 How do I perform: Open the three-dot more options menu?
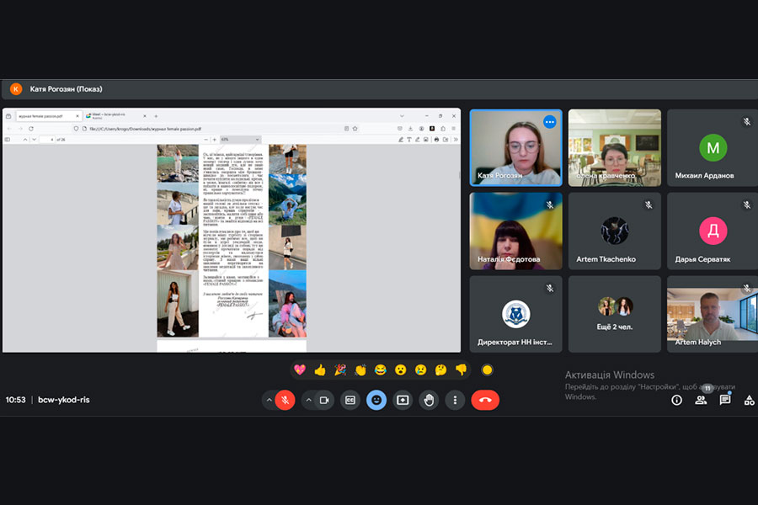click(455, 400)
